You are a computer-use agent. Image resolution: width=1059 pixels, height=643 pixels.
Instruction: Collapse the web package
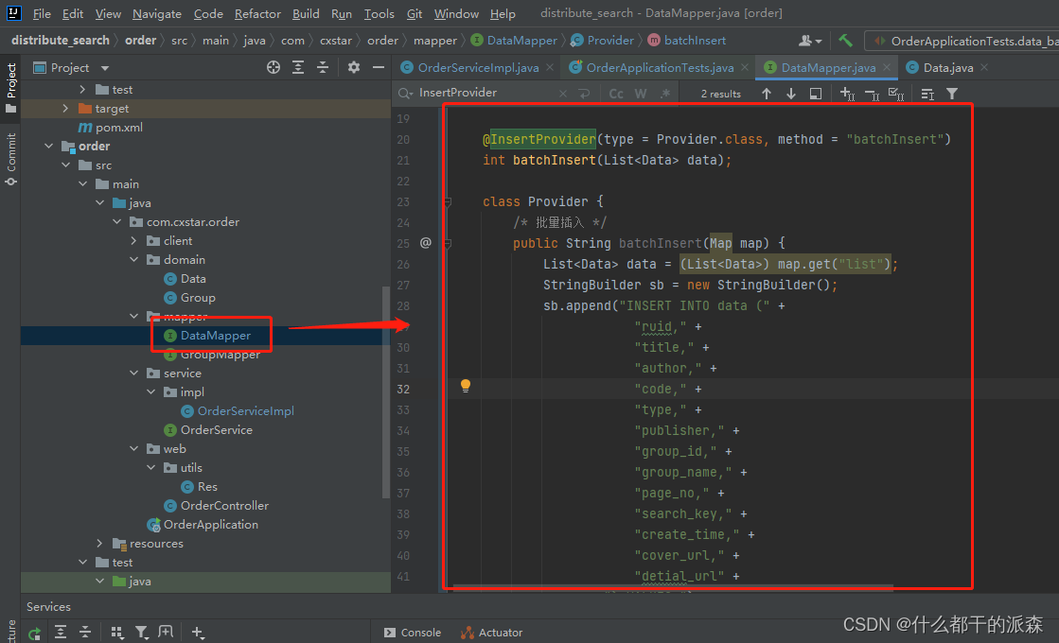click(133, 449)
